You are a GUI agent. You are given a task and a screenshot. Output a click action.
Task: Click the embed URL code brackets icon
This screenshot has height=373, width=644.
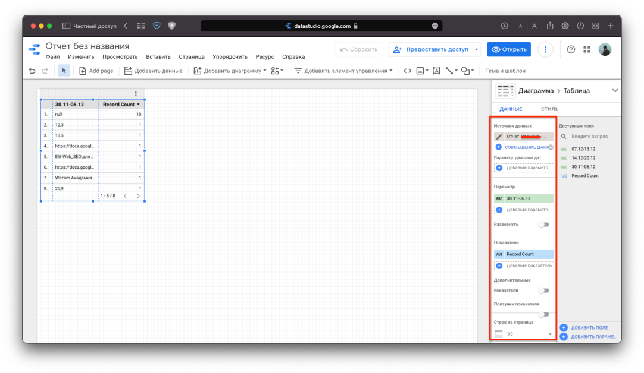coord(408,71)
